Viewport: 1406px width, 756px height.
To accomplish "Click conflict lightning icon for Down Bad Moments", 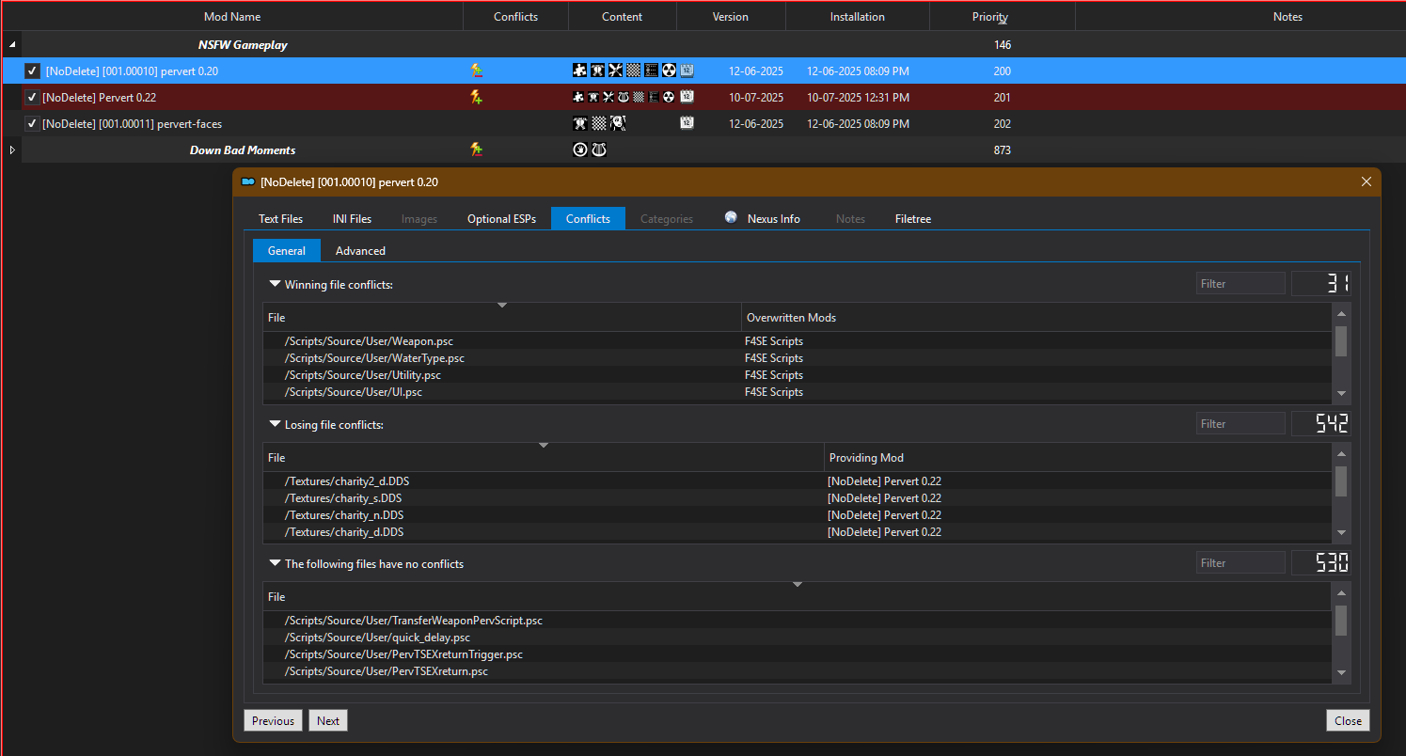I will [477, 150].
